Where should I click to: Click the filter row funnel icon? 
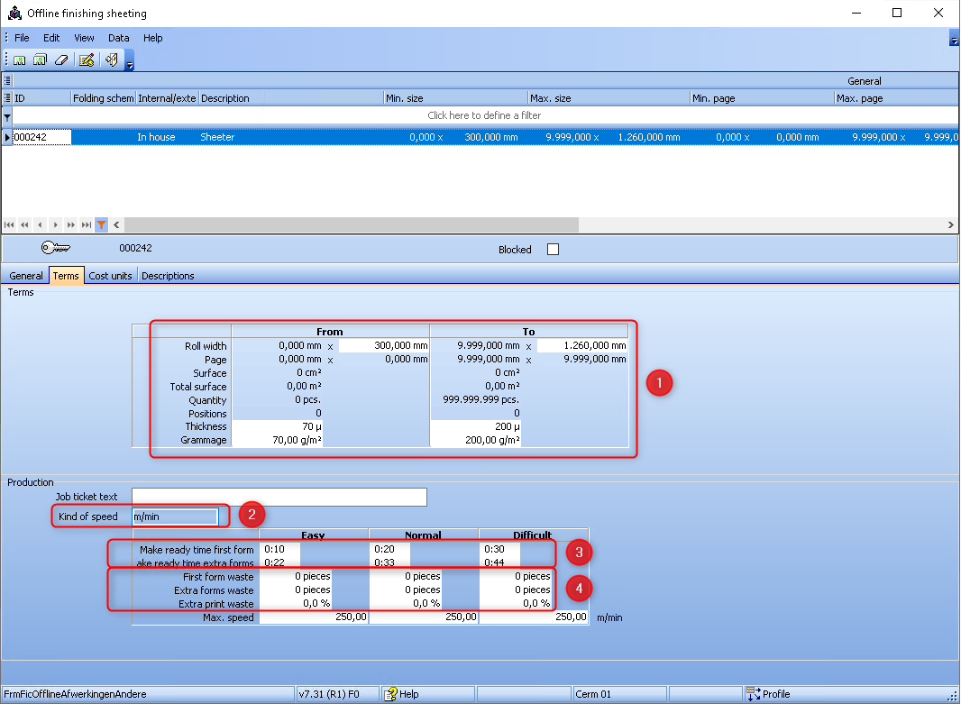(6, 115)
